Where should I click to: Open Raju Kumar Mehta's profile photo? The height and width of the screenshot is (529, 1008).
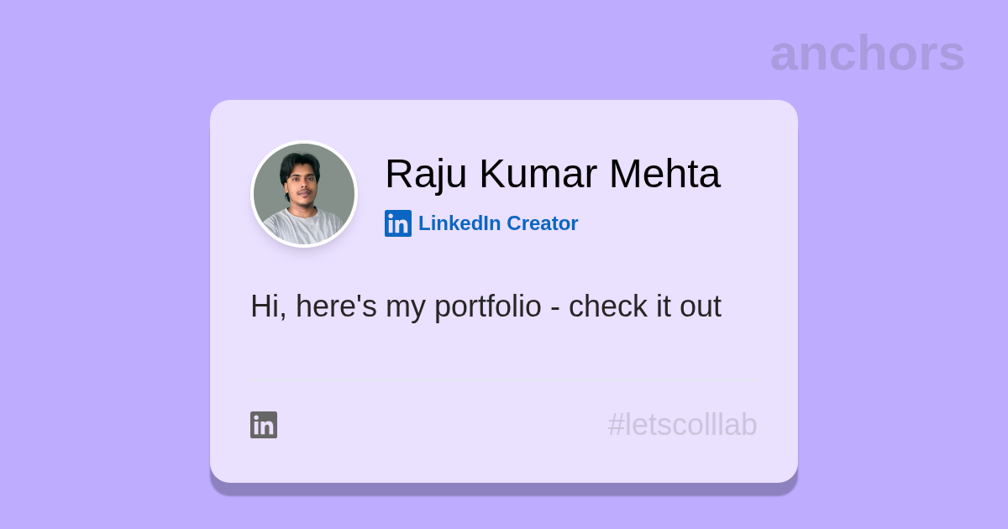point(304,194)
